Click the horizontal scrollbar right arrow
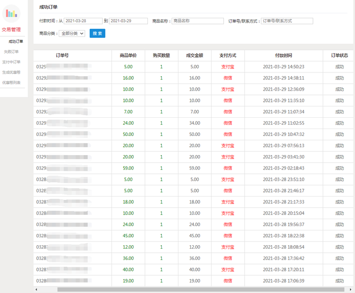The height and width of the screenshot is (293, 355). click(351, 290)
